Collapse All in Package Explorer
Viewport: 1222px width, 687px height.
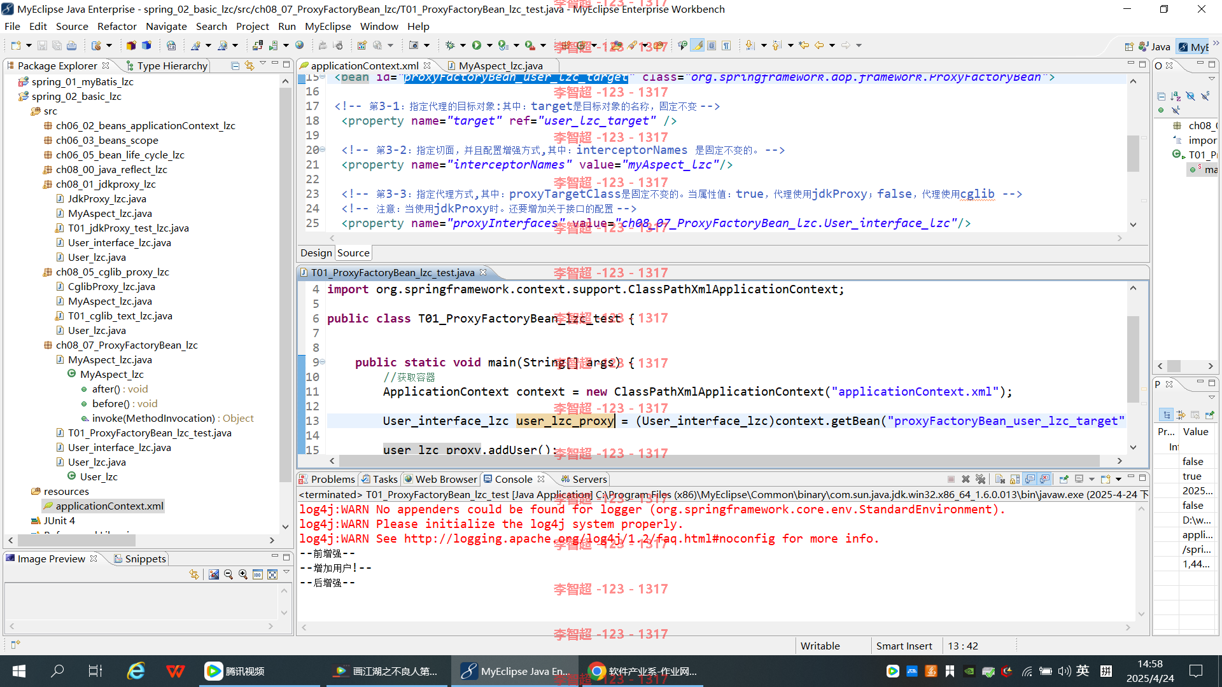tap(235, 66)
